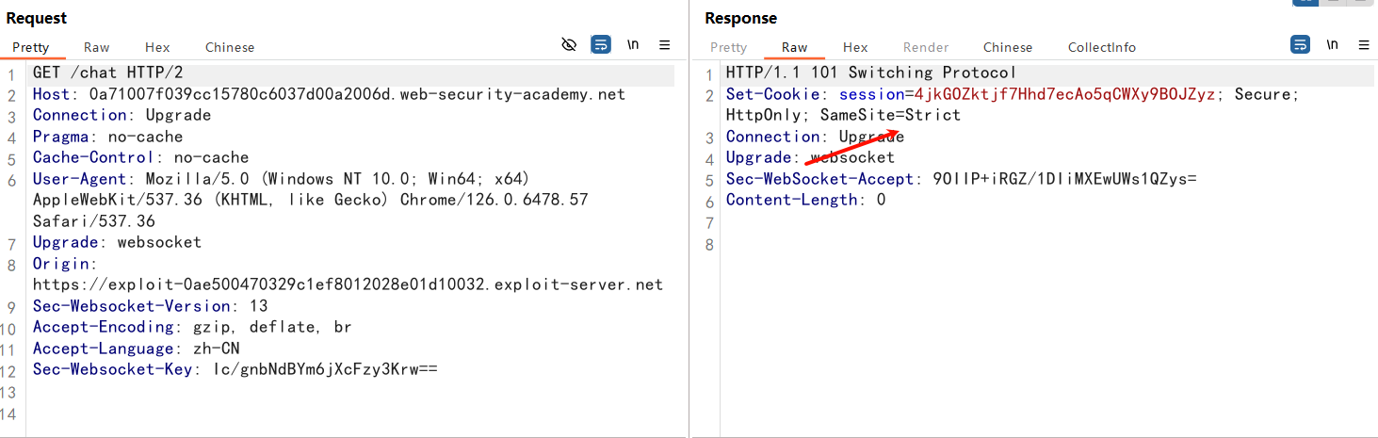Toggle the hide-headers eye icon in Request

tap(568, 44)
